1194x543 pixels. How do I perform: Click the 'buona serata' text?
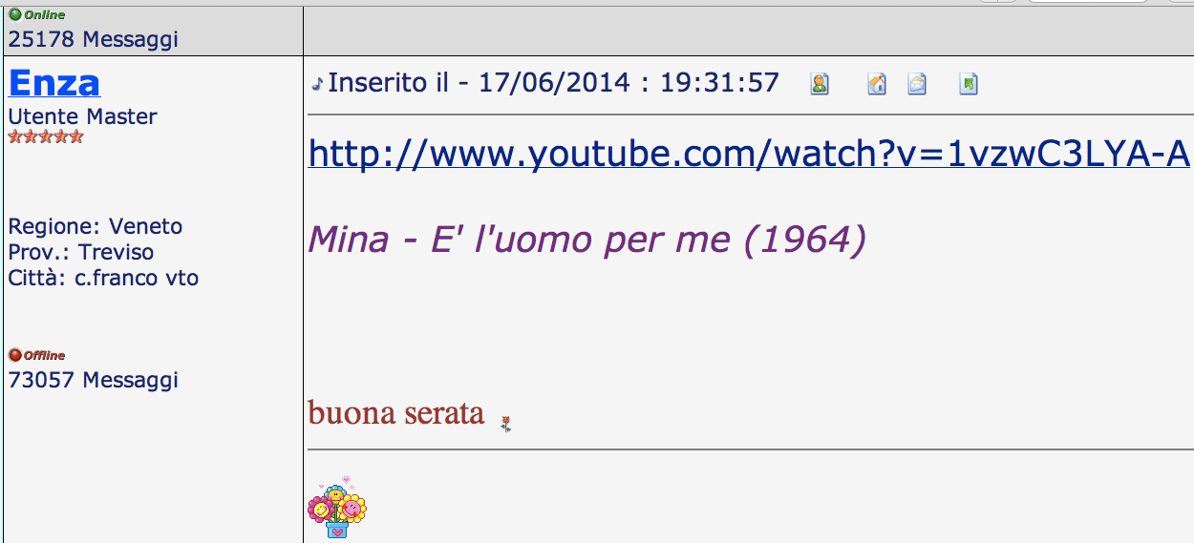click(x=396, y=413)
